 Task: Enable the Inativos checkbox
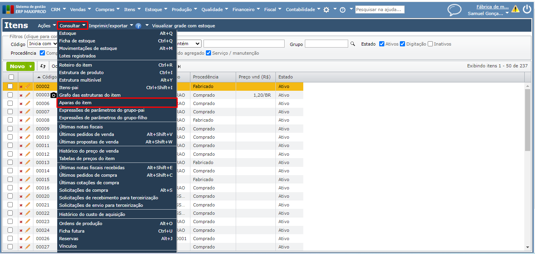point(430,44)
